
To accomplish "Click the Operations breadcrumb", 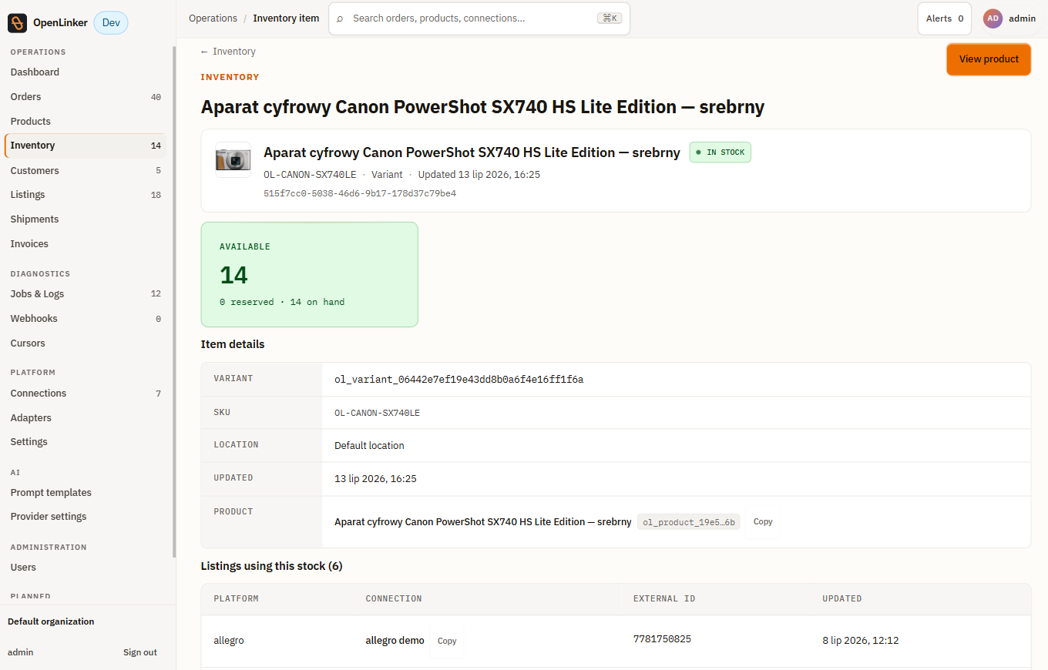I will click(x=213, y=18).
